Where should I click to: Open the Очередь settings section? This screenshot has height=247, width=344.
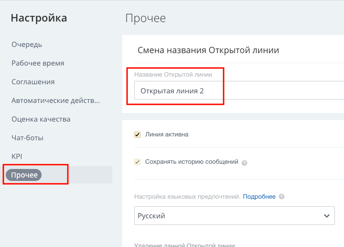pos(27,45)
